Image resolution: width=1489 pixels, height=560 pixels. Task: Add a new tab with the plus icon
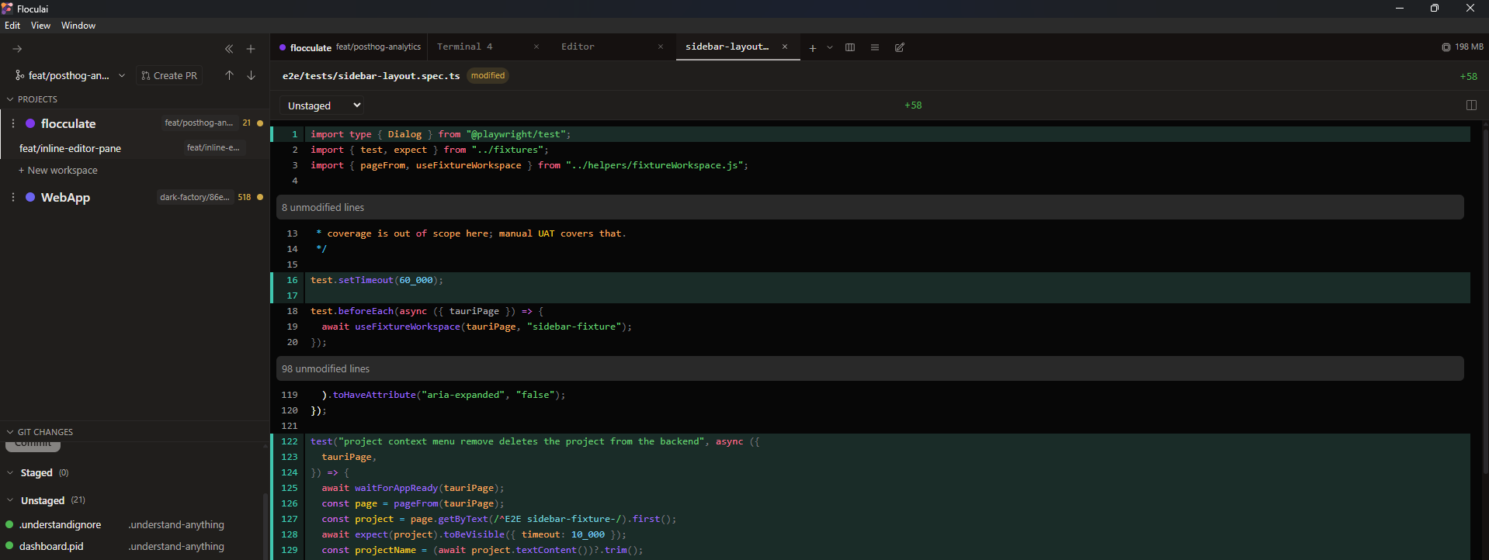click(x=813, y=47)
